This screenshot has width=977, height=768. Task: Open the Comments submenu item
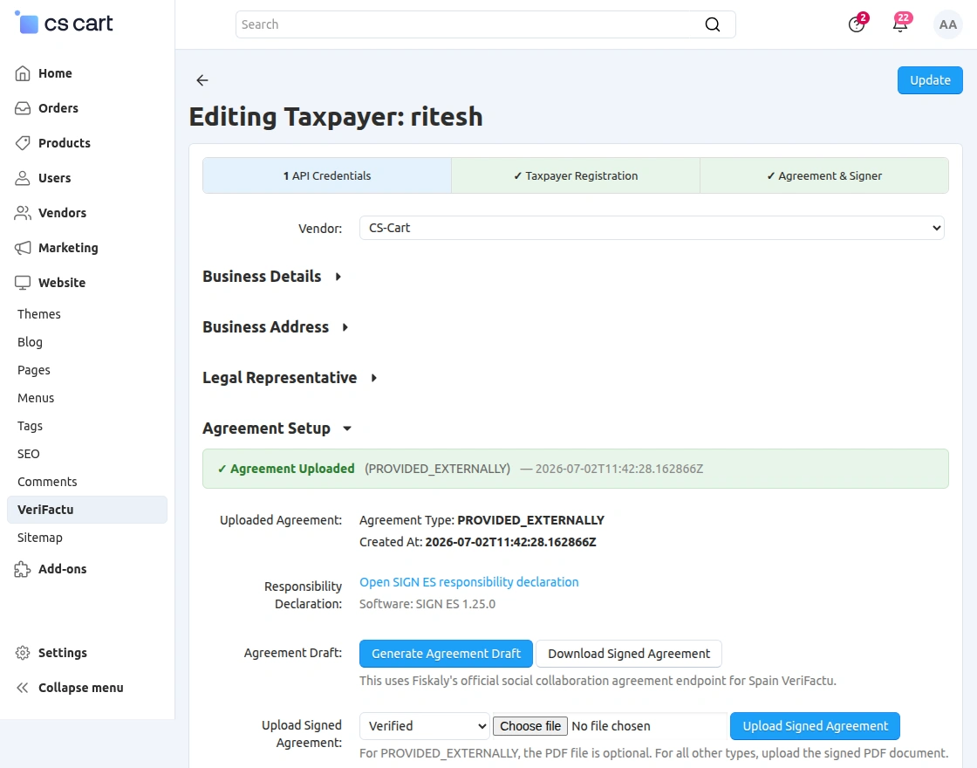(47, 482)
